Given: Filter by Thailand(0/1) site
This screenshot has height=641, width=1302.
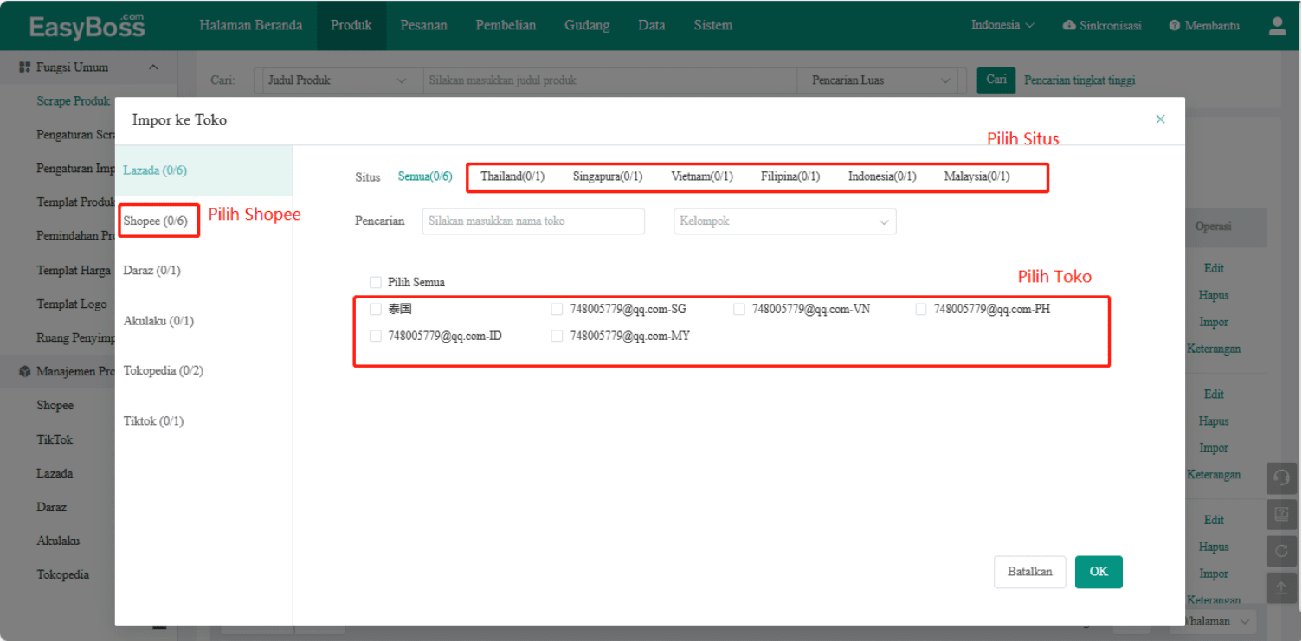Looking at the screenshot, I should 512,176.
